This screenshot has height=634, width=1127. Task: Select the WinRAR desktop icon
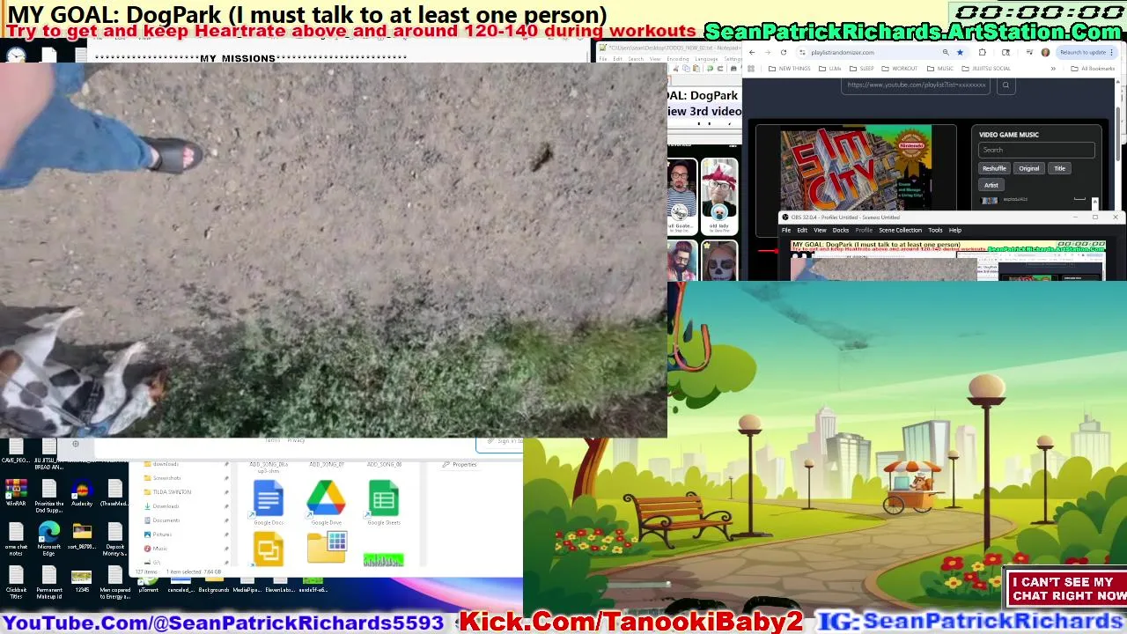pos(16,492)
